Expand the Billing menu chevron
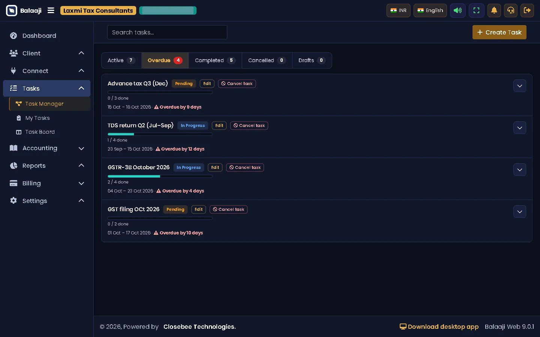540x337 pixels. (x=81, y=183)
